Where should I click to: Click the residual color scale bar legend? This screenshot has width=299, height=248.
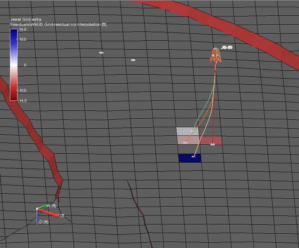click(14, 65)
